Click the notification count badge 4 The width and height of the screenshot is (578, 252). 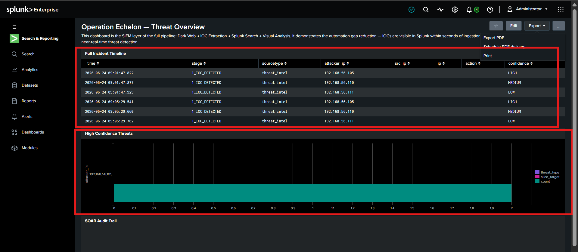pos(477,10)
